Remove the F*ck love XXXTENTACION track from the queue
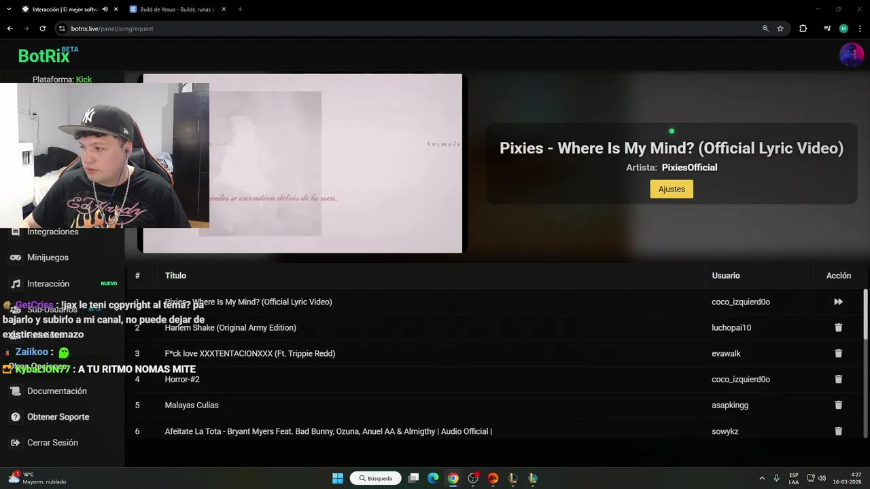The width and height of the screenshot is (870, 489). (838, 353)
